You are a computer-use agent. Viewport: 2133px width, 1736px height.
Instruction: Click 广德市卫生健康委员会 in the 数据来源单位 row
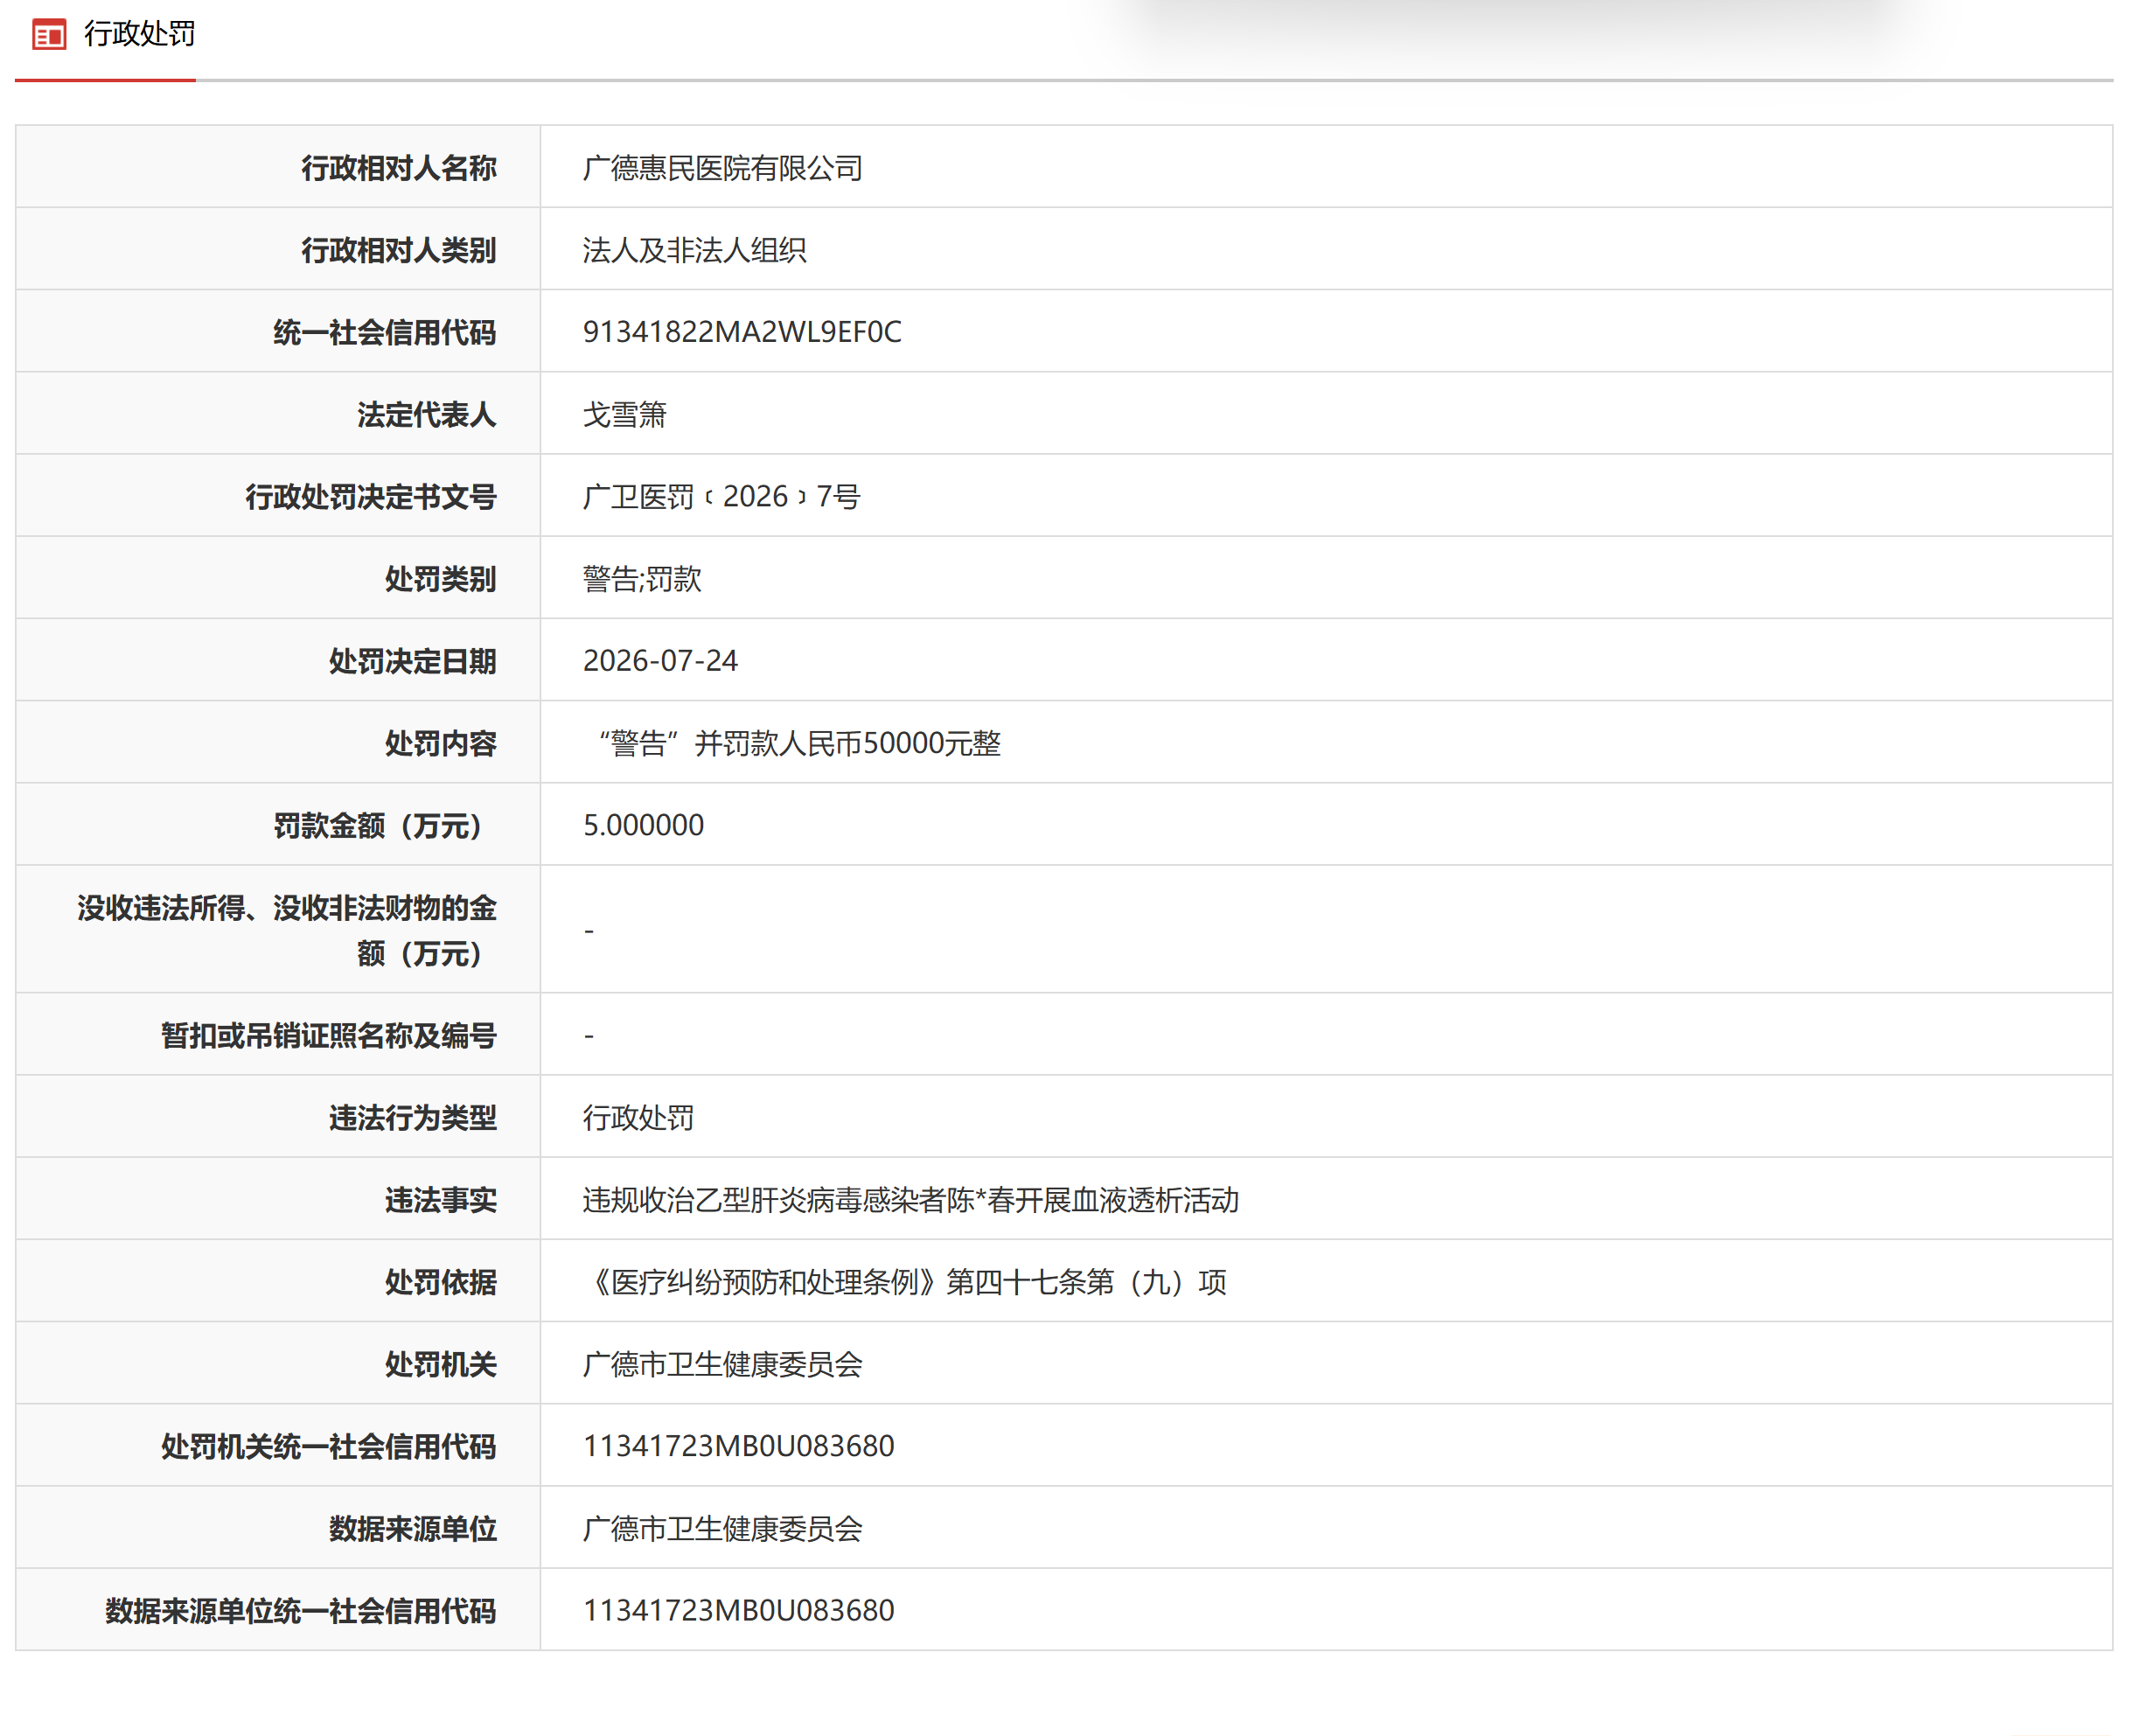point(722,1528)
